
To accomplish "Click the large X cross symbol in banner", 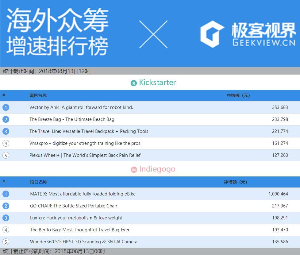I will point(153,34).
